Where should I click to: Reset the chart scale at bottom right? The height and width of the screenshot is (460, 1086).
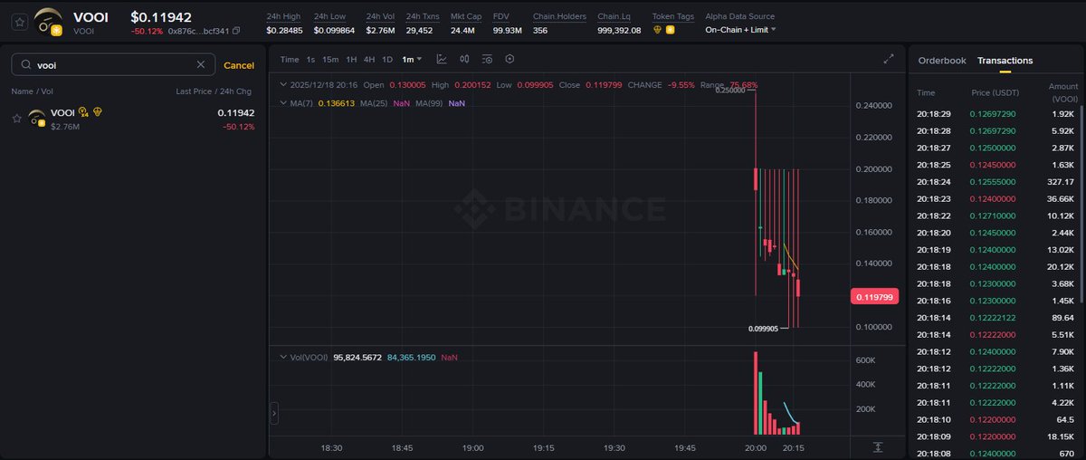click(x=878, y=447)
